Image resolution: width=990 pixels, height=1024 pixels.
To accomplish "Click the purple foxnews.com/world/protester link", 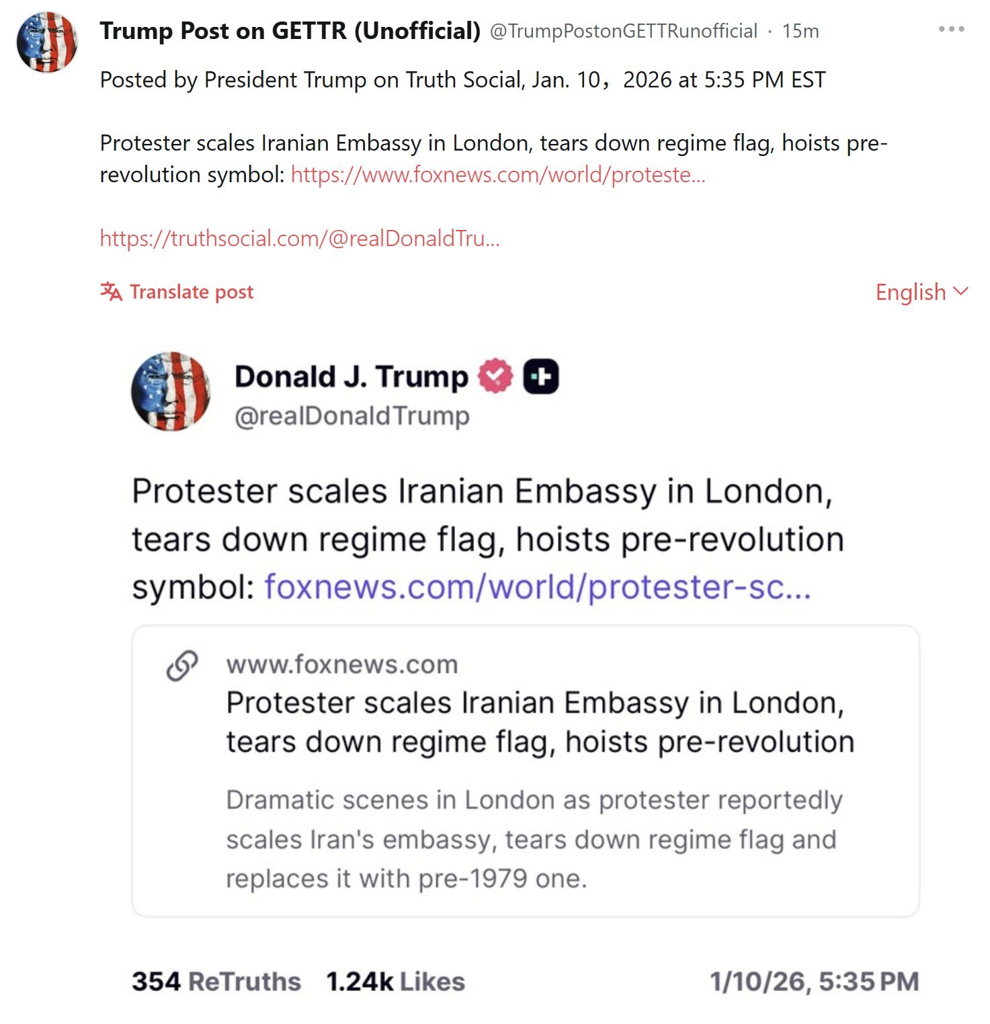I will point(538,587).
